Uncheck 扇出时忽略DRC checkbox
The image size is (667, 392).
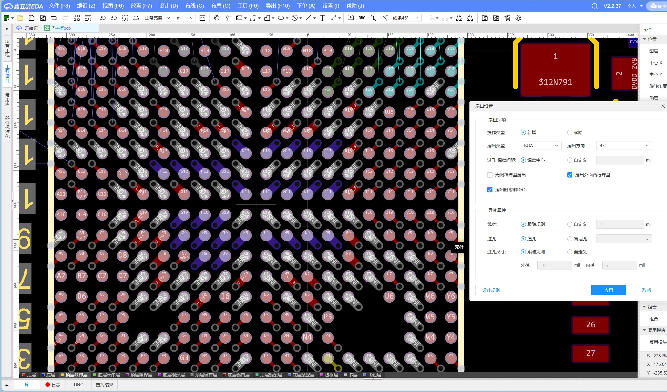[x=490, y=190]
